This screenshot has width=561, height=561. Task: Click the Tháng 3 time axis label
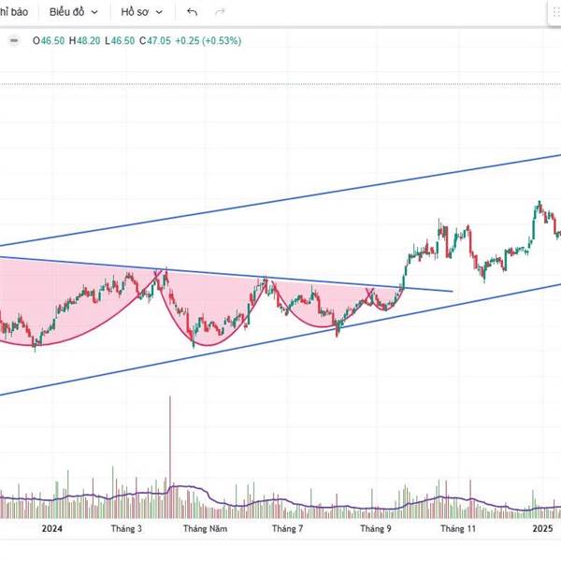click(126, 528)
